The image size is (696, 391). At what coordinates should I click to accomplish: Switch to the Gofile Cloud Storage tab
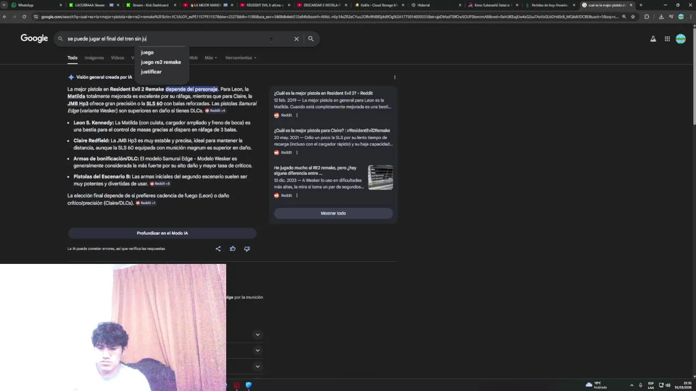pyautogui.click(x=380, y=5)
